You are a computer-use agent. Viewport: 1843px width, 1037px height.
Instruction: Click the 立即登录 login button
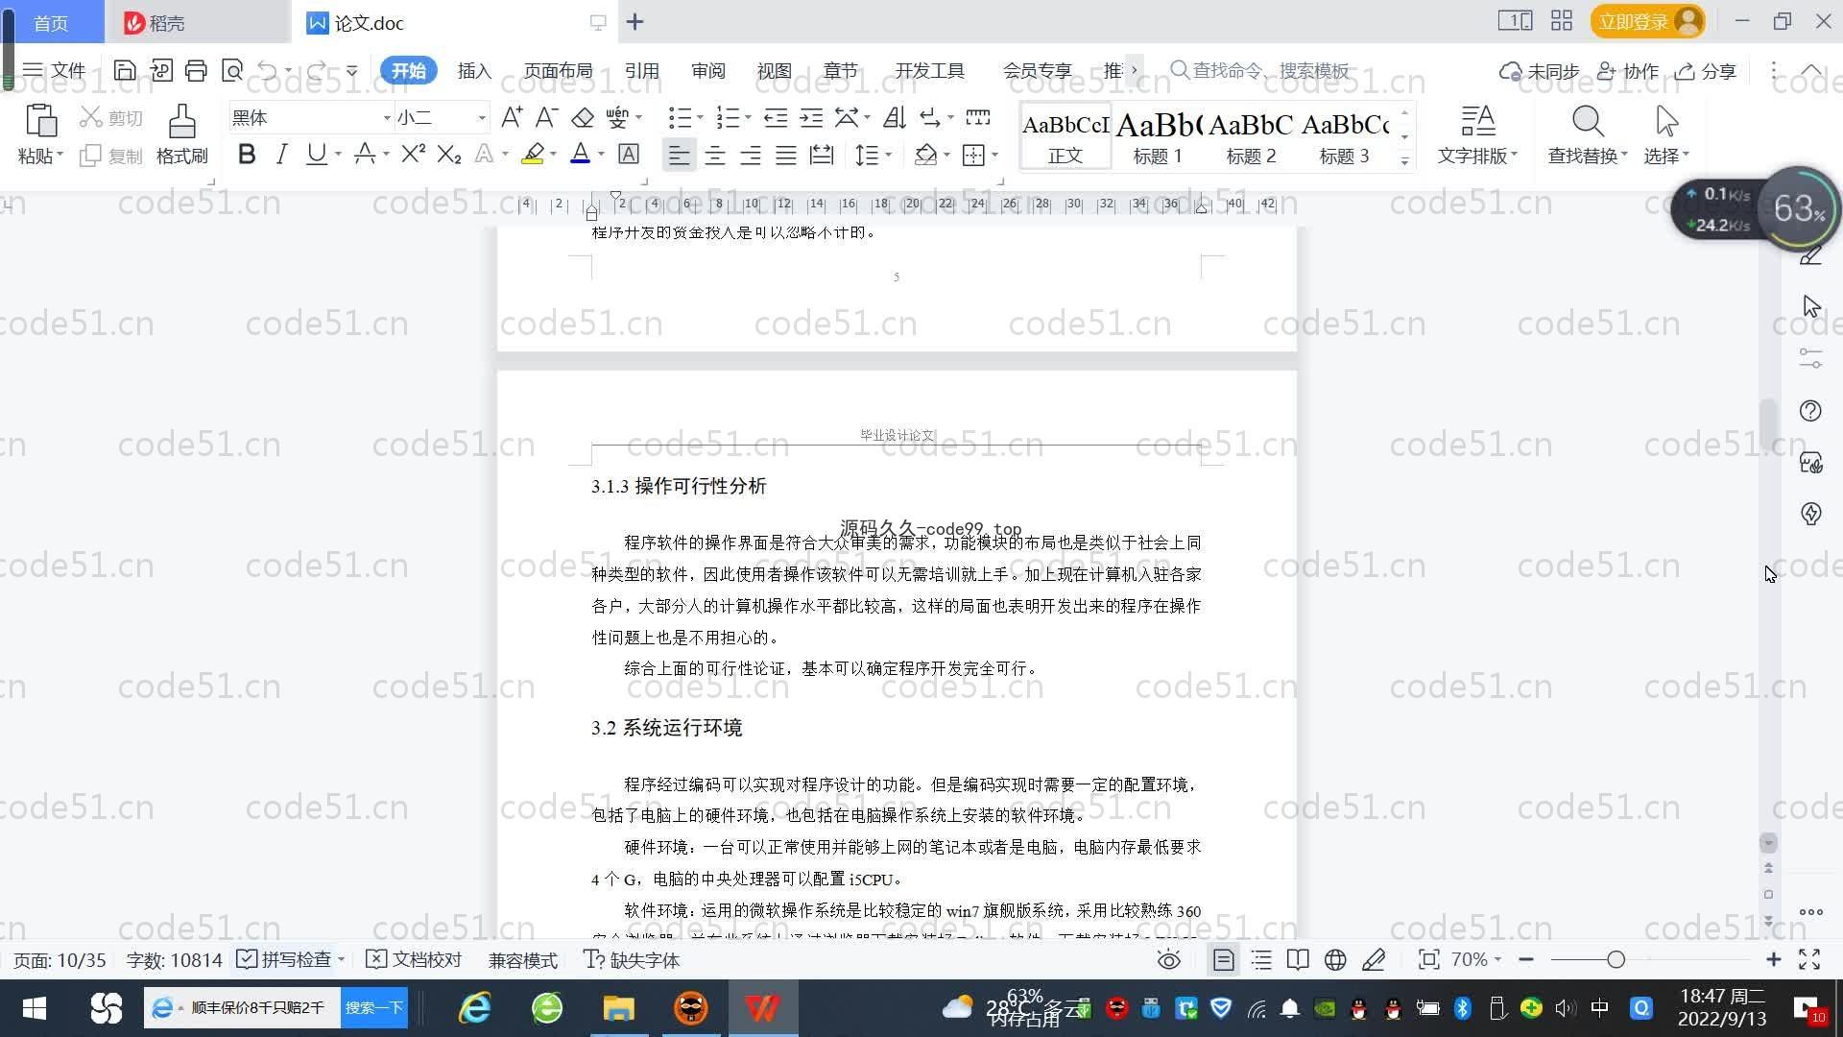pyautogui.click(x=1647, y=21)
